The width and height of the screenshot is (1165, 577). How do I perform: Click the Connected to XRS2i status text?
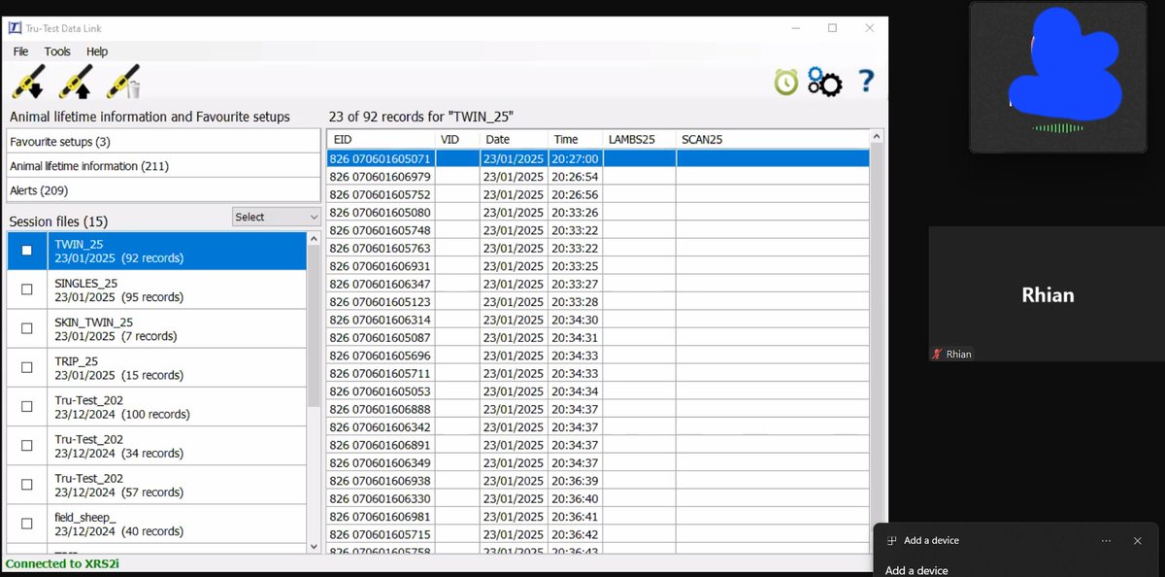pyautogui.click(x=62, y=563)
